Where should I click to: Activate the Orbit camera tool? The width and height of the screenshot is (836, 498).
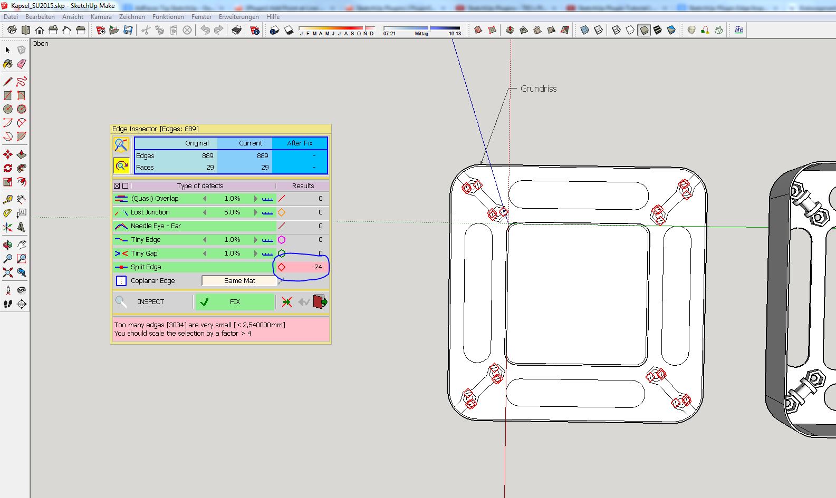(8, 245)
